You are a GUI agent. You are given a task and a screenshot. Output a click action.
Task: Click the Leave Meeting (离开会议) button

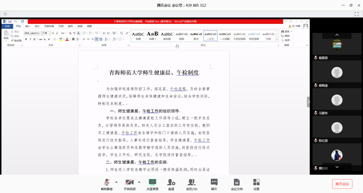coord(342,184)
